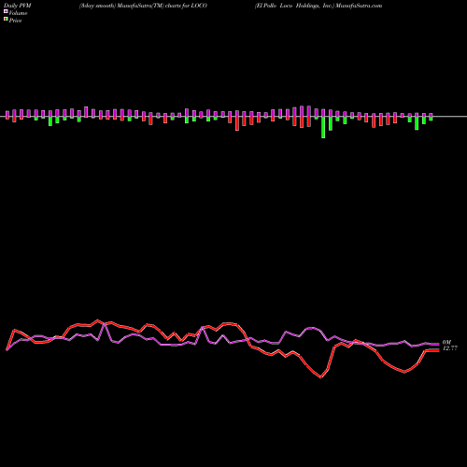Click the magenta Volume legend swatch
The width and height of the screenshot is (467, 467).
point(6,12)
